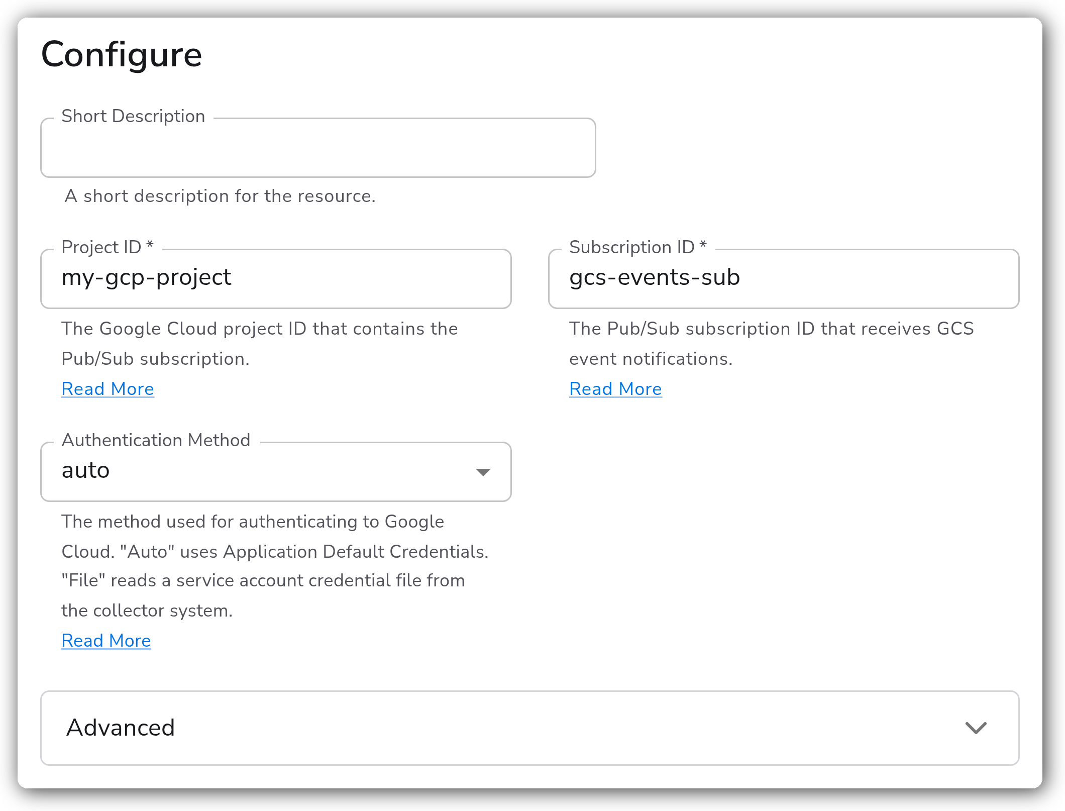This screenshot has height=811, width=1065.
Task: Click 'The Pub/Sub subscription ID that receives GCS' text
Action: coord(772,329)
